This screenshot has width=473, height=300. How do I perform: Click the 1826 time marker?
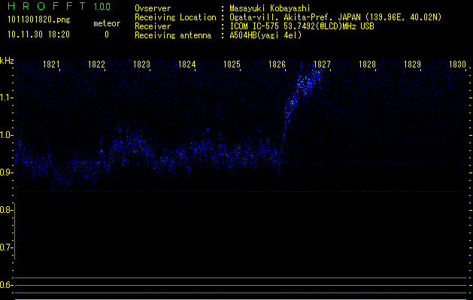tap(277, 64)
